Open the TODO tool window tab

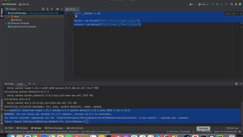pos(9,128)
